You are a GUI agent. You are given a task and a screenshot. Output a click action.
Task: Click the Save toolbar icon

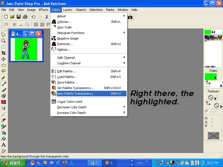(19, 17)
